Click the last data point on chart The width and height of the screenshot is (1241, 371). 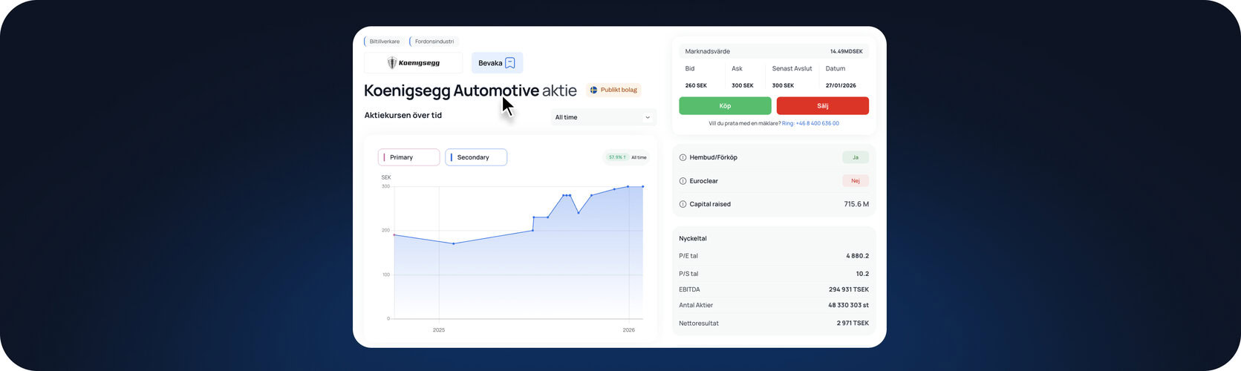[x=643, y=186]
